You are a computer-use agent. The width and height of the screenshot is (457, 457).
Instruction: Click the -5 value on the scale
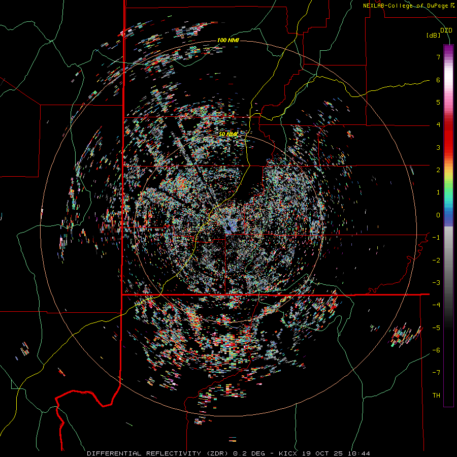coord(436,328)
